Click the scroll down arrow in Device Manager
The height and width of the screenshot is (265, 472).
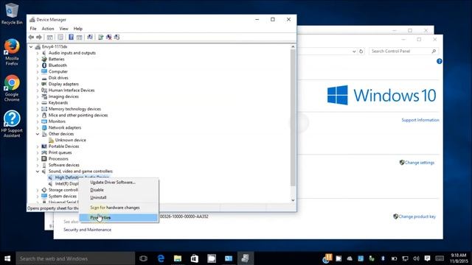[x=293, y=200]
